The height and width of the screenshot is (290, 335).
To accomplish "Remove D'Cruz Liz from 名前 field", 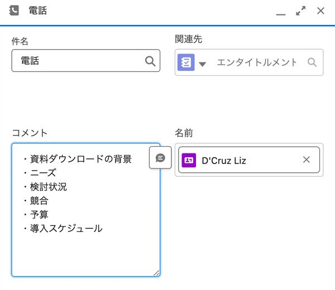I will (x=307, y=159).
